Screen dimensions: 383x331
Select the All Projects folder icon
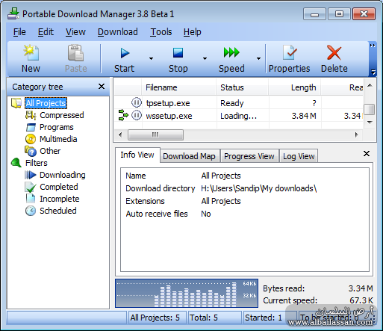tap(16, 103)
